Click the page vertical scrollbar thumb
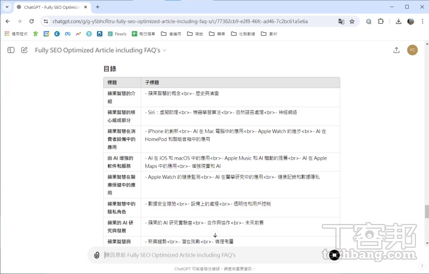Image resolution: width=429 pixels, height=274 pixels. (427, 211)
